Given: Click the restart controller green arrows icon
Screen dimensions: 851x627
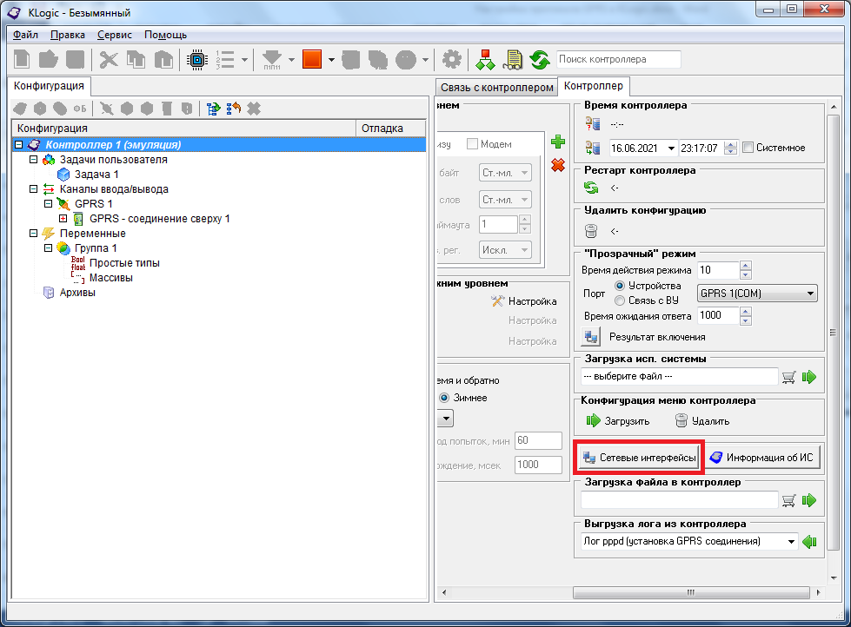Looking at the screenshot, I should coord(591,187).
